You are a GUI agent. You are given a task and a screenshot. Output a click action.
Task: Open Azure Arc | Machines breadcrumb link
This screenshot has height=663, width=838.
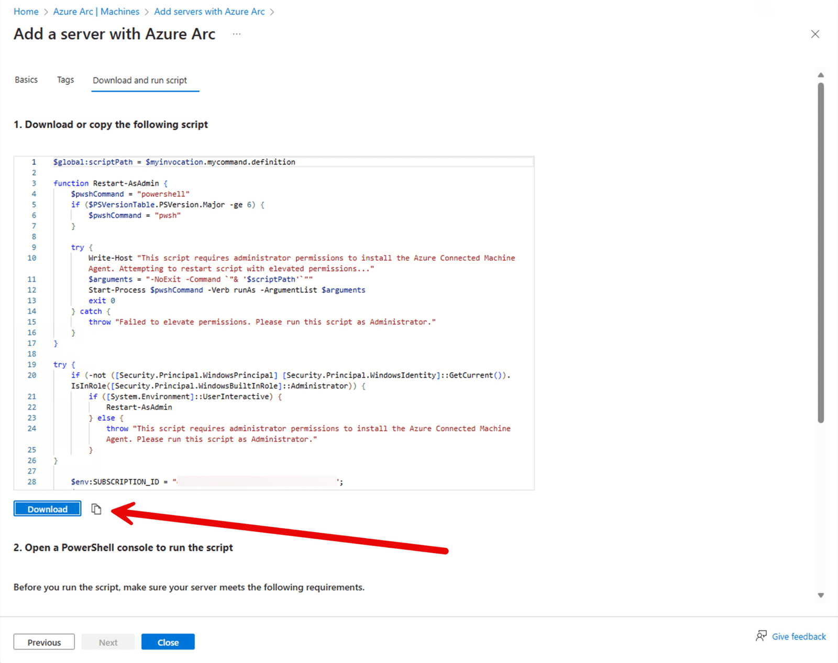click(x=96, y=11)
